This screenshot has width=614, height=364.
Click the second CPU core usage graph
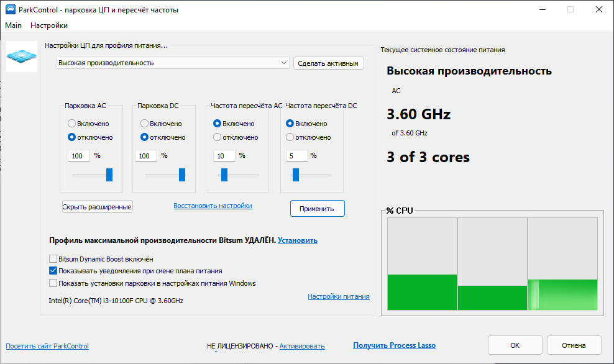[492, 264]
